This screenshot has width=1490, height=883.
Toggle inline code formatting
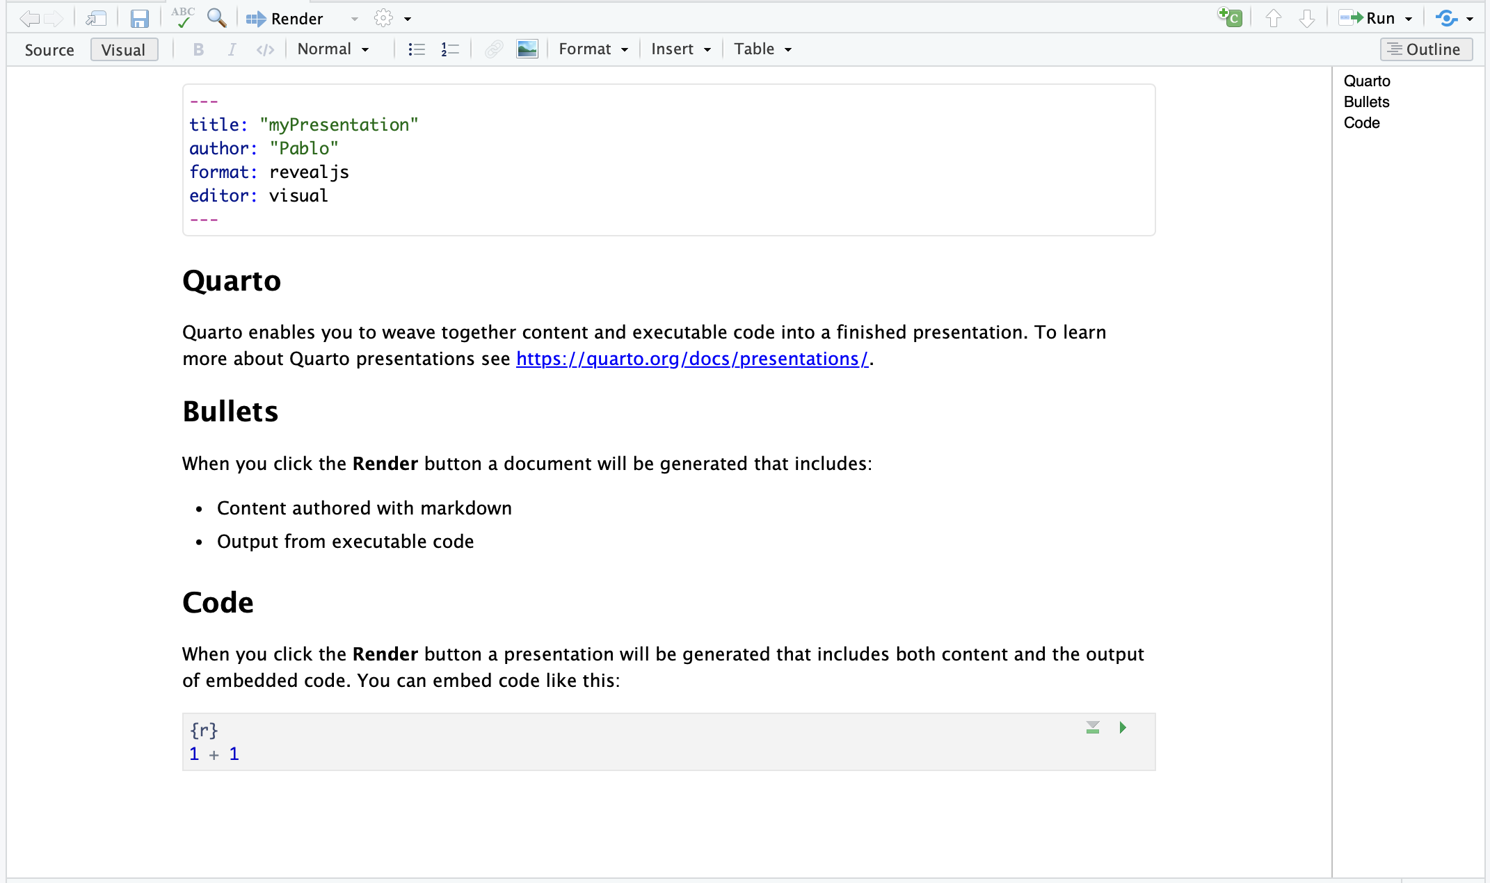pos(265,49)
